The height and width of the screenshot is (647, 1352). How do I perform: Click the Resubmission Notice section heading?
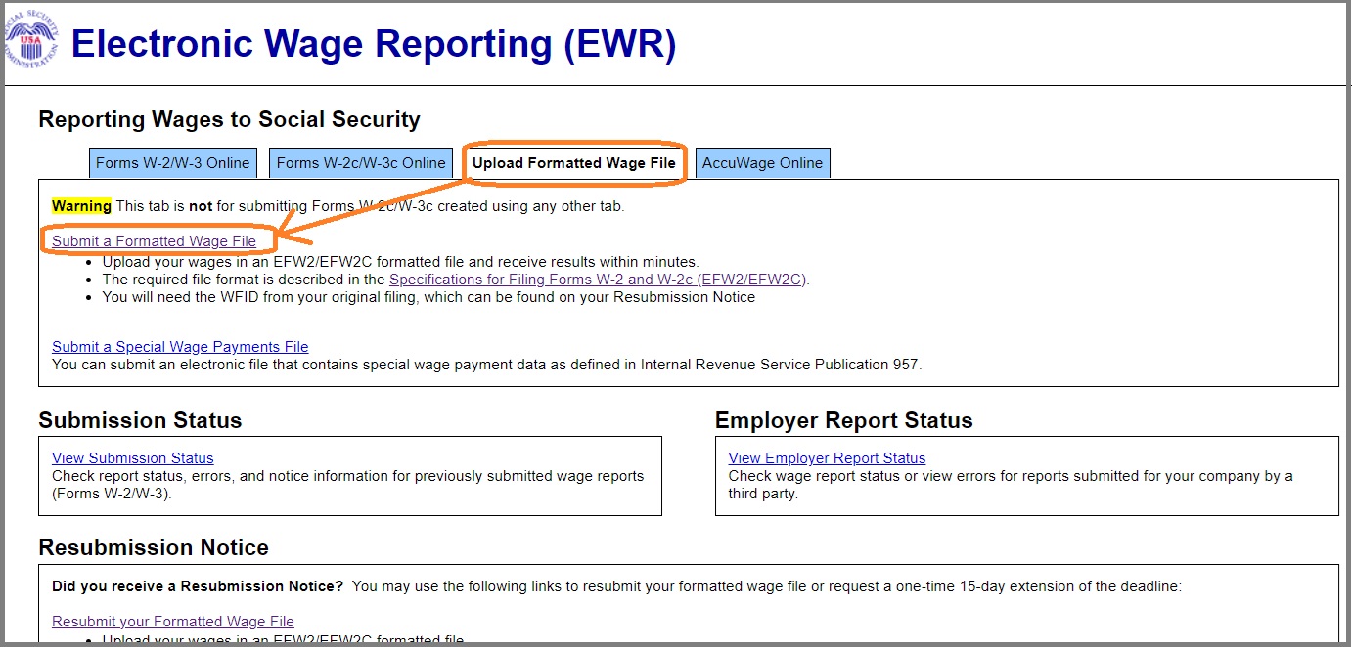tap(154, 547)
